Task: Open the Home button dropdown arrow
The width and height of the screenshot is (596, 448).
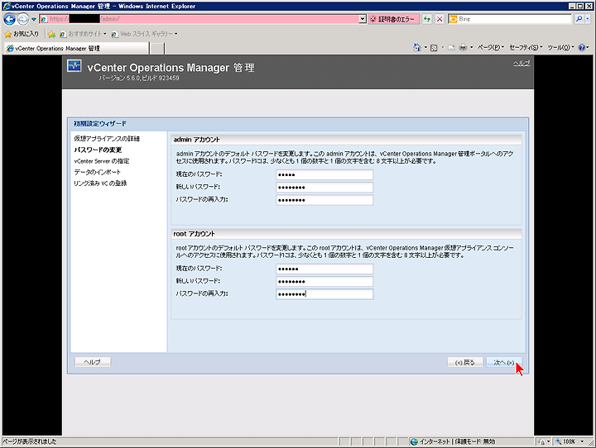Action: (425, 47)
